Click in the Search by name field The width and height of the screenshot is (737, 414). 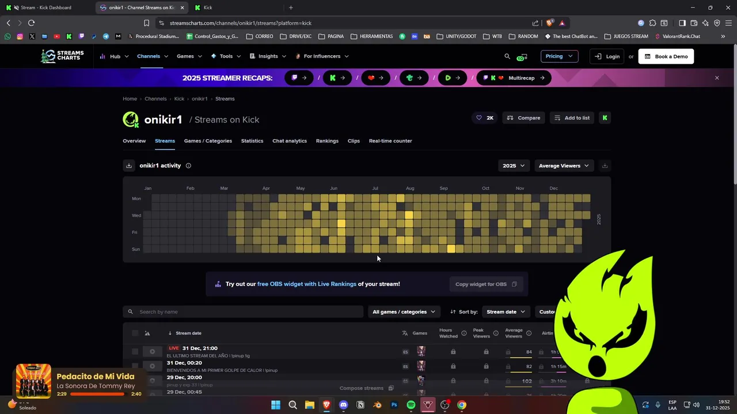(x=243, y=312)
